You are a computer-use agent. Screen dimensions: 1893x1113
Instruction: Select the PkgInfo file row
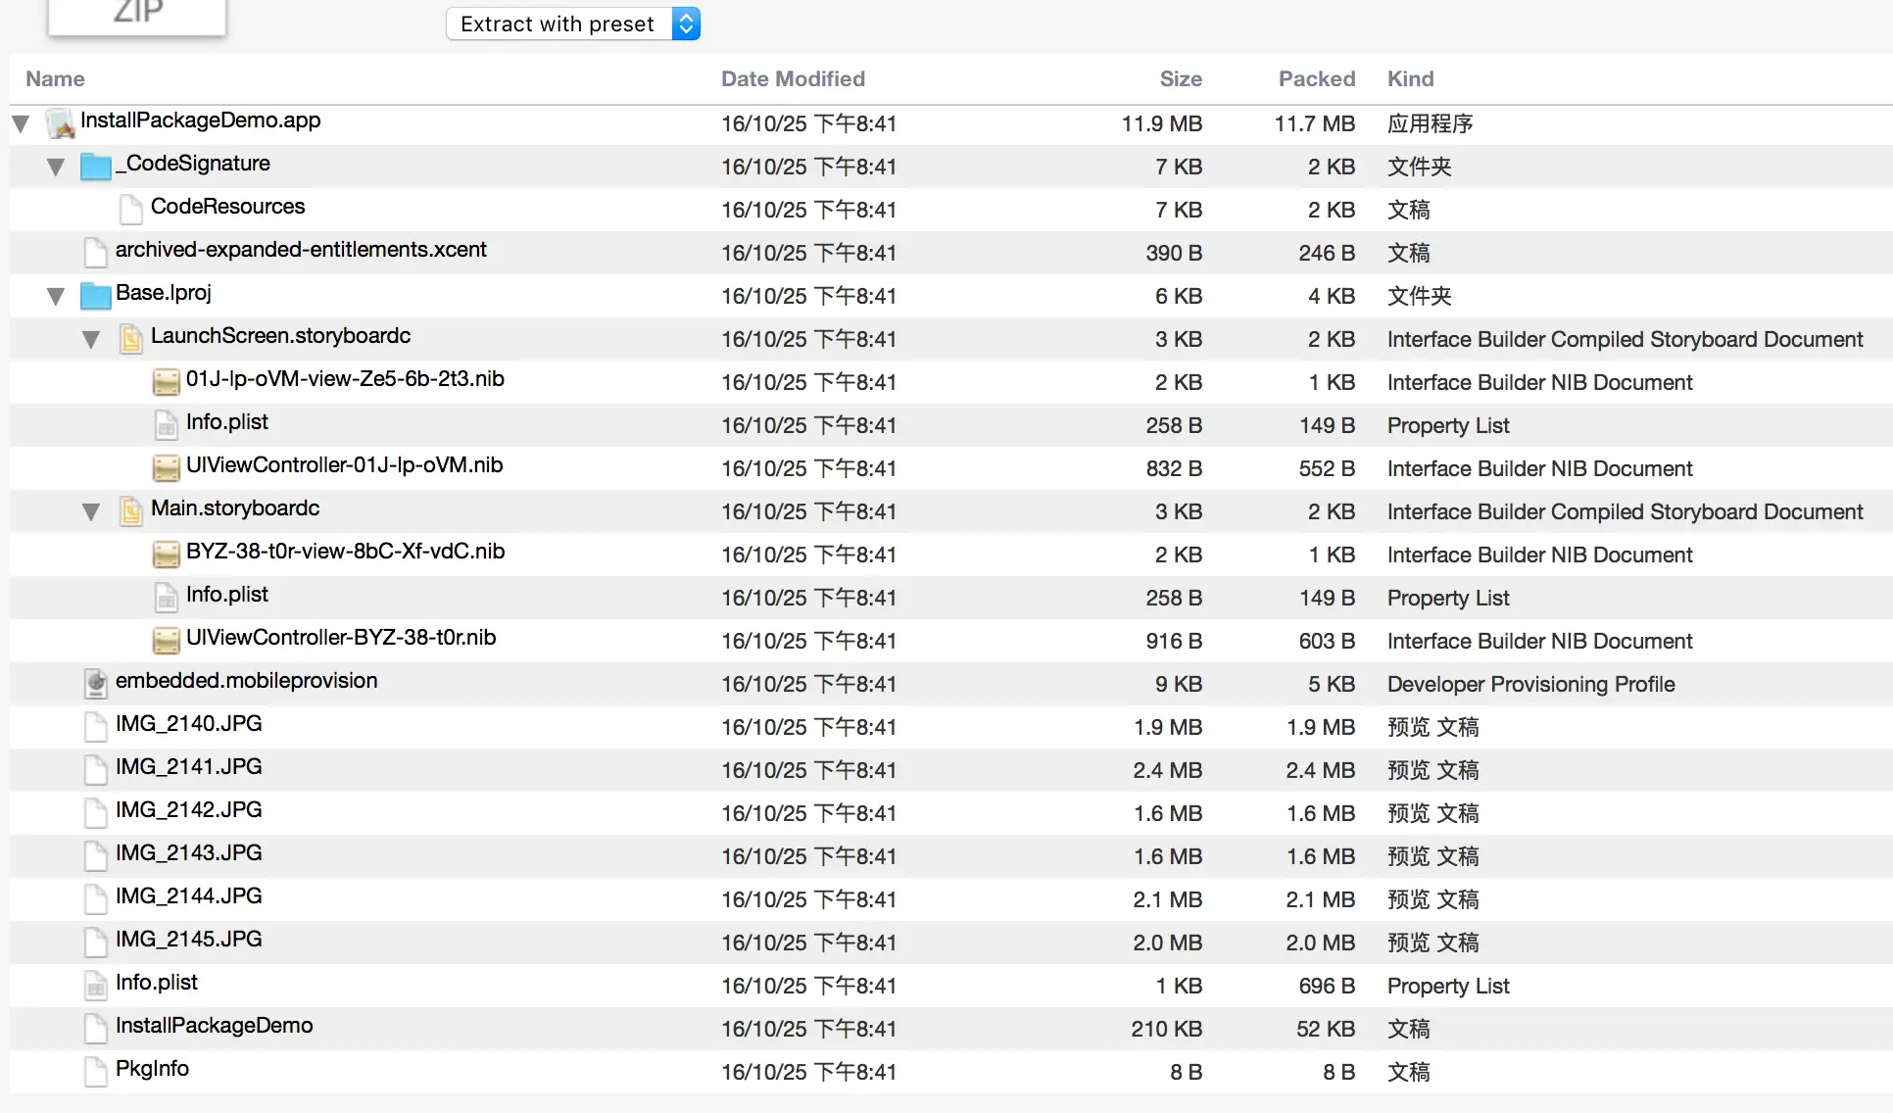(152, 1069)
